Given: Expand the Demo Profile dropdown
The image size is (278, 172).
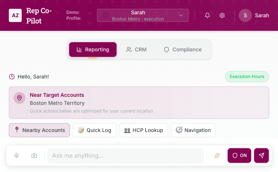Looking at the screenshot, I should click(143, 15).
